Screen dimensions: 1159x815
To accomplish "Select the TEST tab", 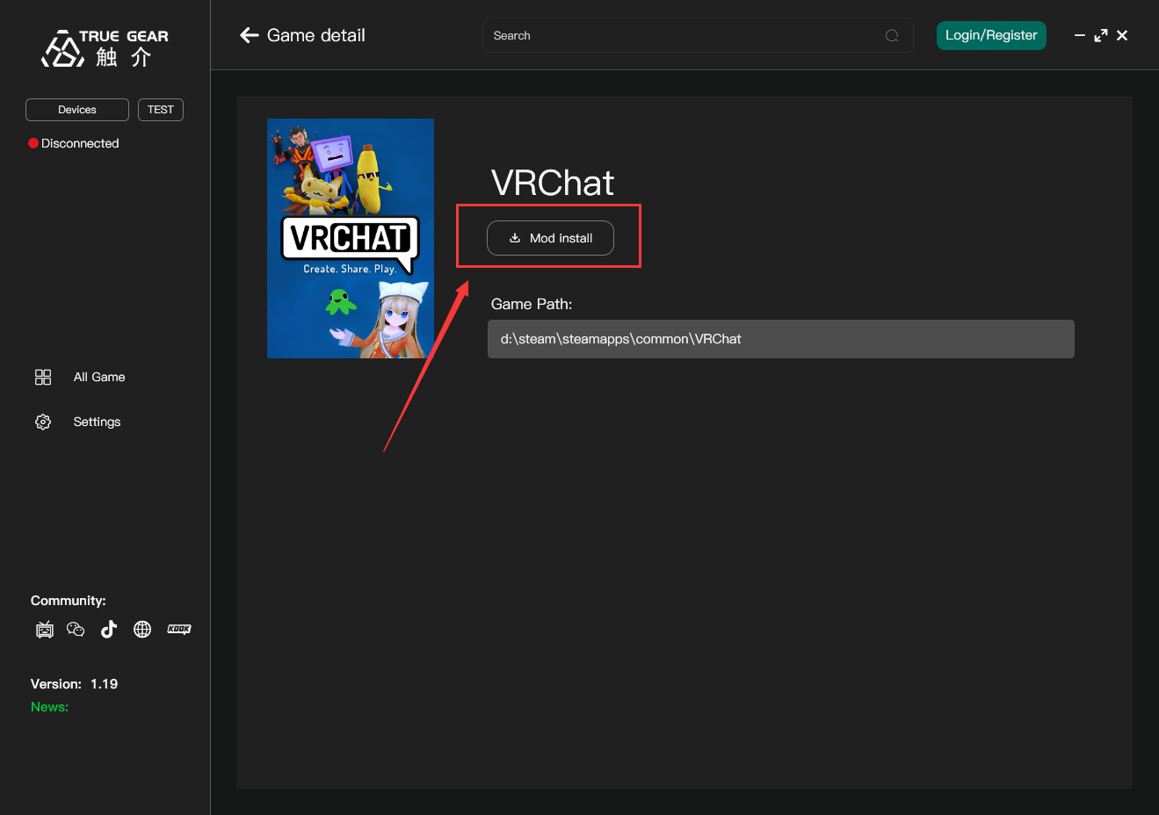I will pos(160,109).
